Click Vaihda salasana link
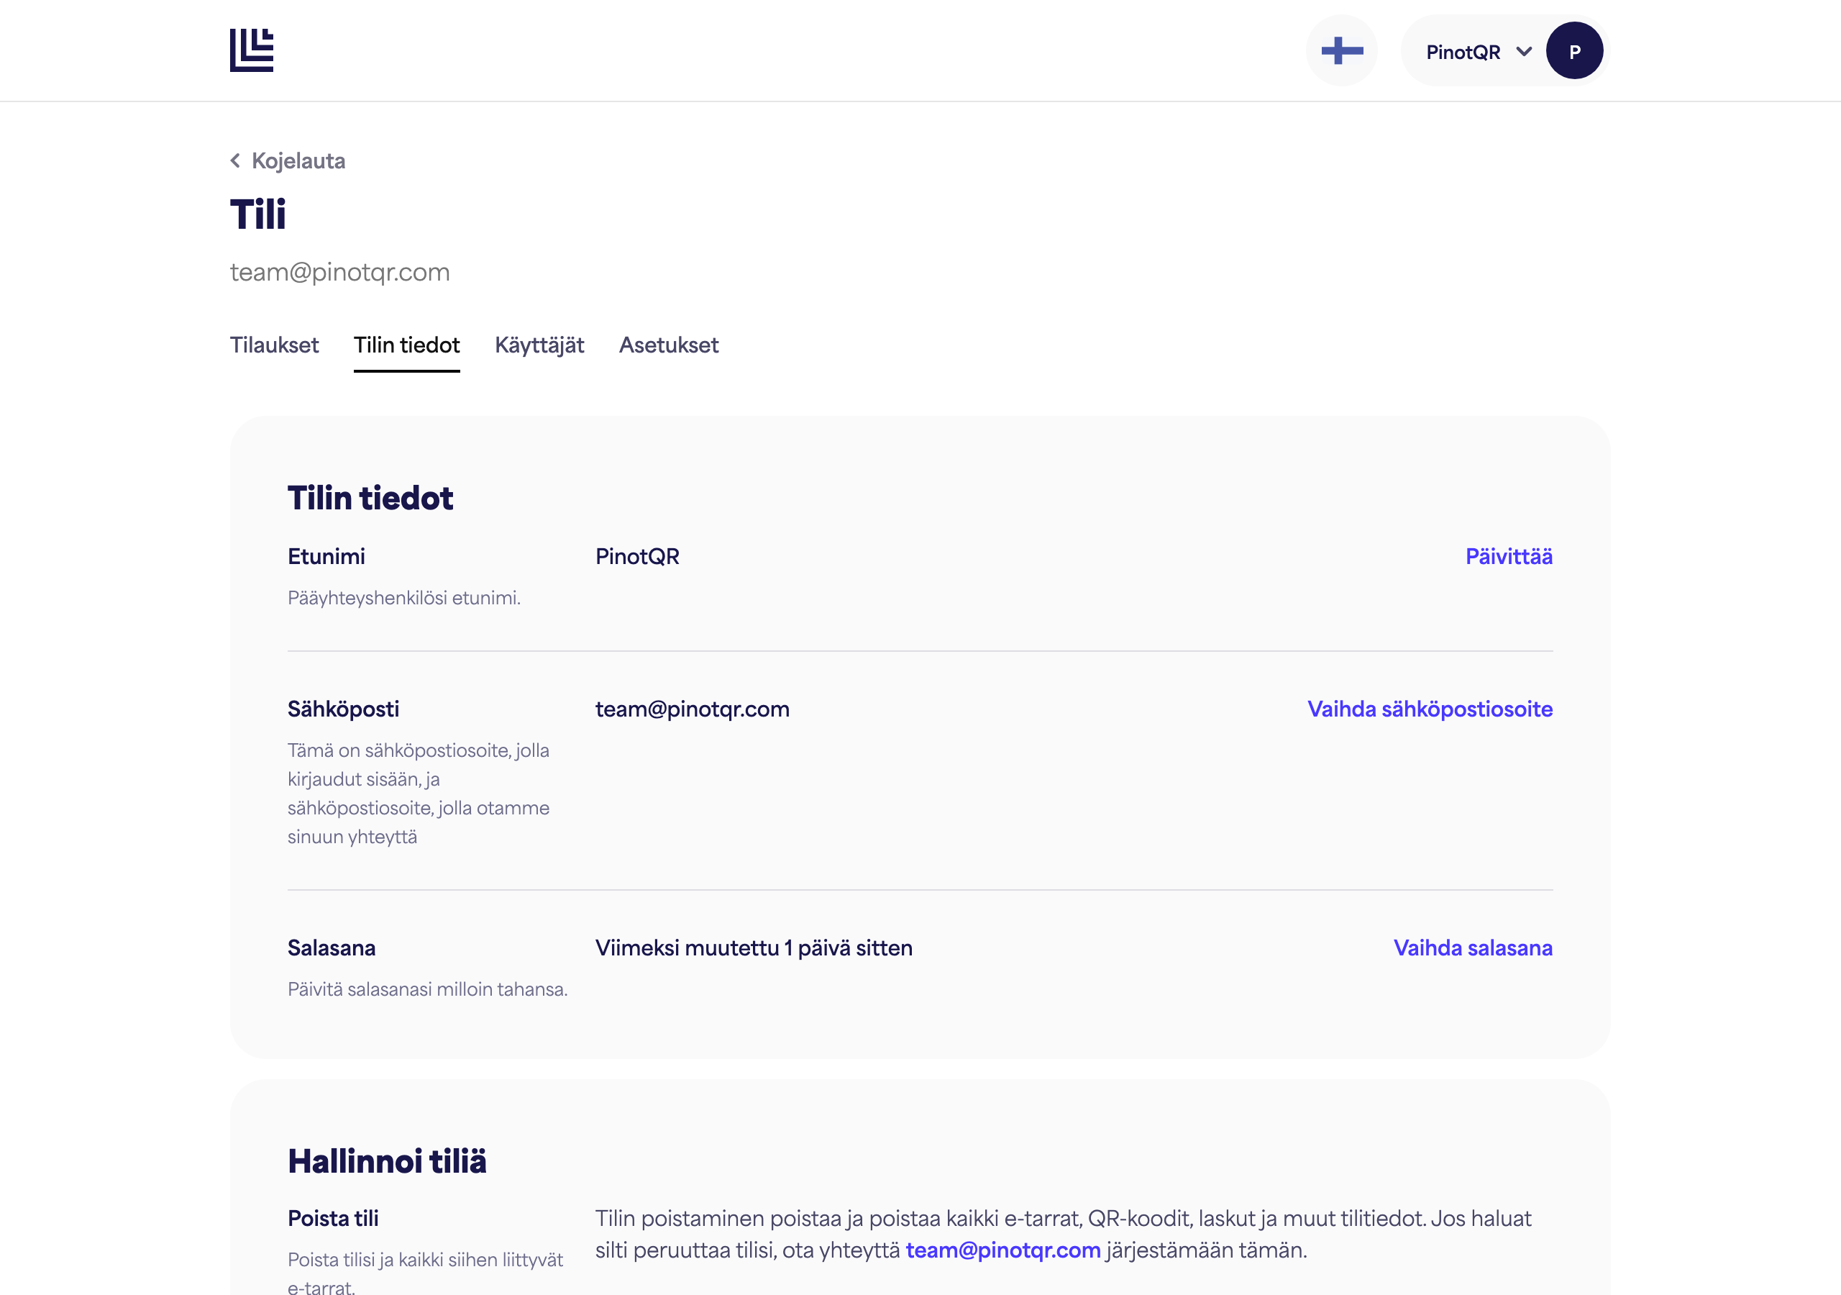This screenshot has height=1295, width=1841. click(x=1472, y=948)
